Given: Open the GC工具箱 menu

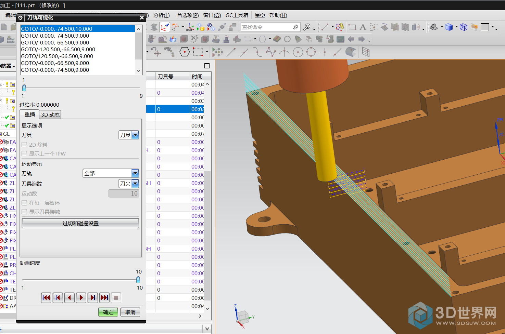Looking at the screenshot, I should point(237,15).
